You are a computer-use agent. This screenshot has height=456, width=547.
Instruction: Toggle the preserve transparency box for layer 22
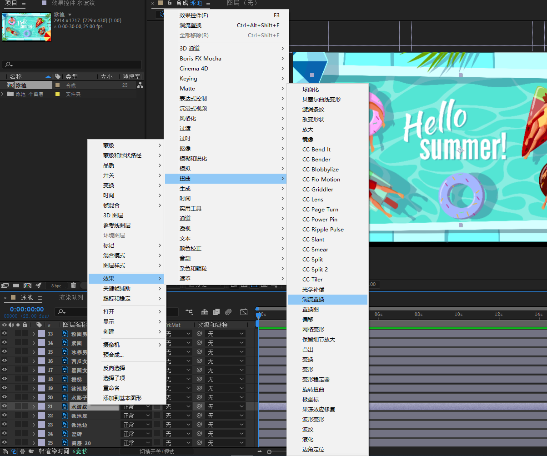(x=157, y=416)
